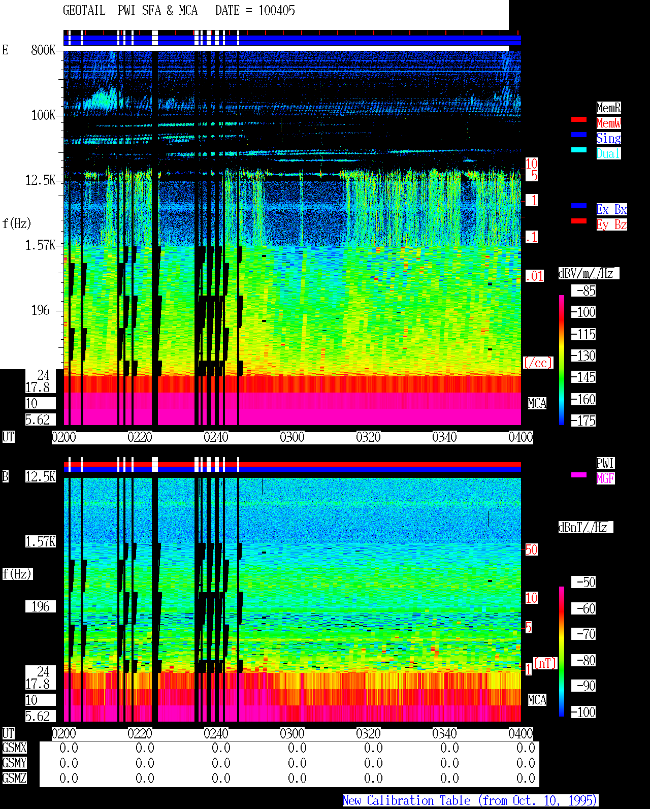The height and width of the screenshot is (809, 650).
Task: Click the '800K' frequency axis label
Action: [x=43, y=50]
